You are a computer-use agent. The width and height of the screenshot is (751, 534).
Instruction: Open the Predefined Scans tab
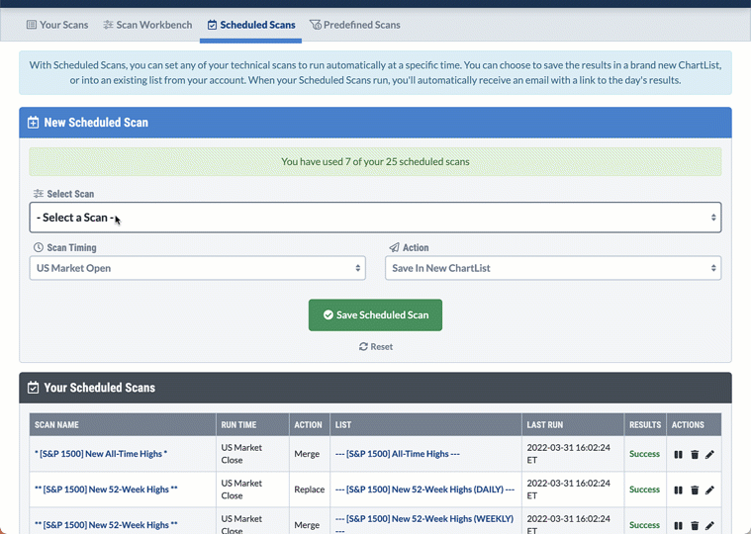tap(354, 25)
